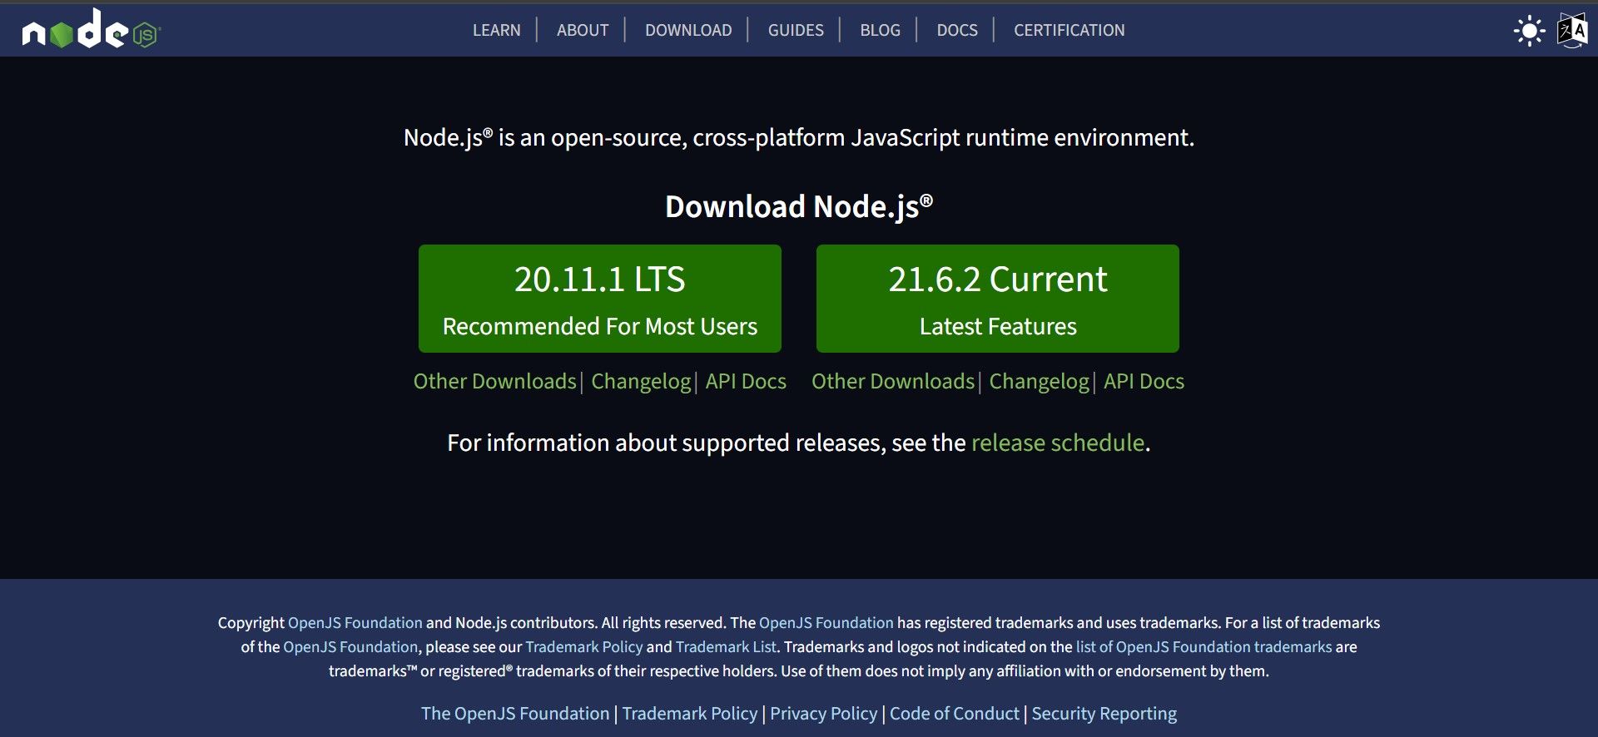Go to the ABOUT page
Screen dimensions: 1598x737
(x=583, y=30)
